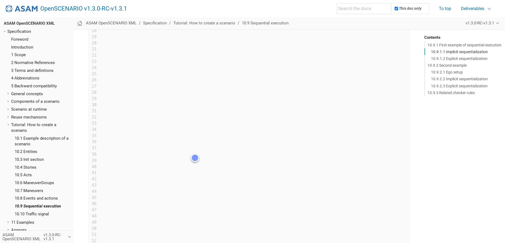The image size is (505, 243).
Task: Expand the 11 Examples node
Action: 8,222
